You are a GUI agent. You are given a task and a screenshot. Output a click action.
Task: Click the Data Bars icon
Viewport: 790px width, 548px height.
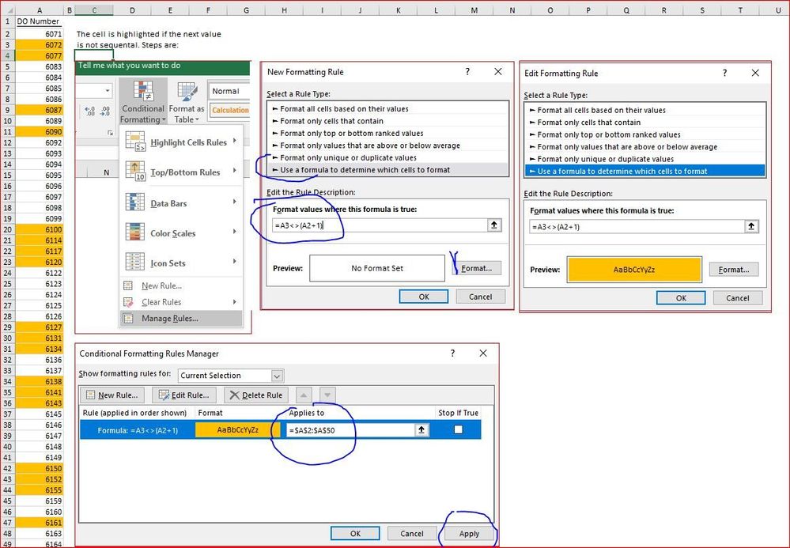[135, 202]
